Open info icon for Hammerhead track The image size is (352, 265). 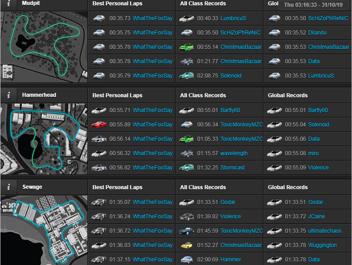tap(9, 95)
